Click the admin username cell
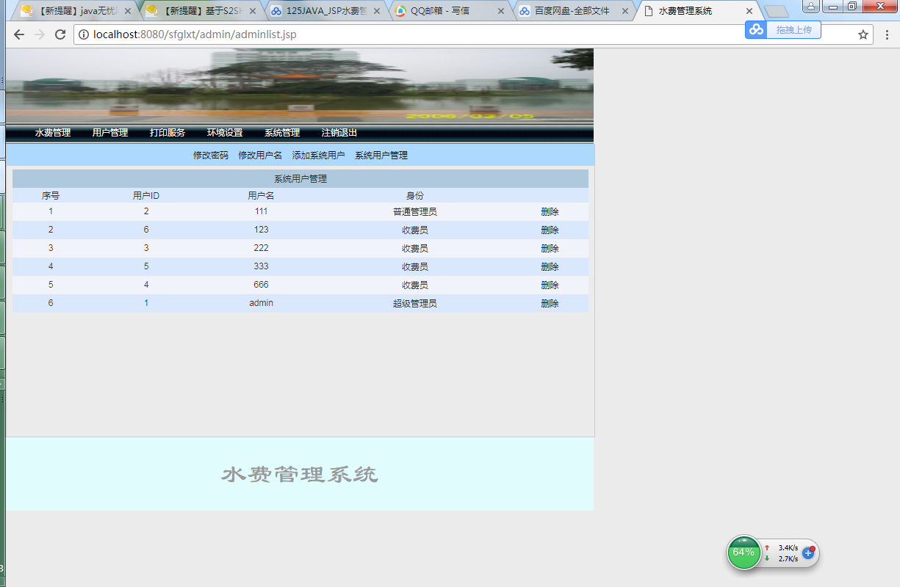 (x=261, y=303)
